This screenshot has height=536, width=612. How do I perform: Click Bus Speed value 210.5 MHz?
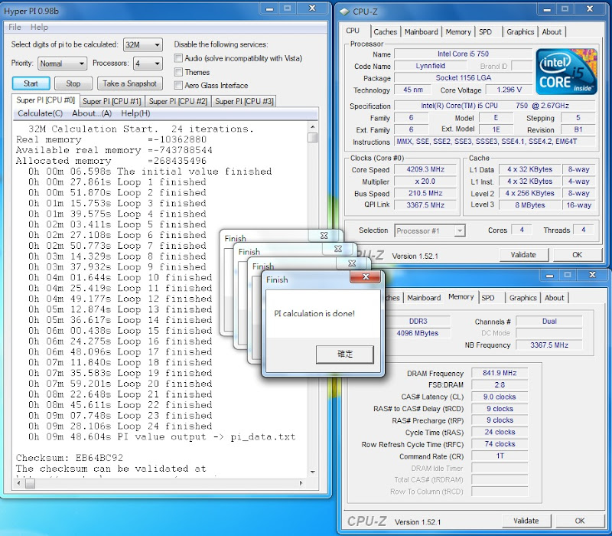click(x=425, y=194)
